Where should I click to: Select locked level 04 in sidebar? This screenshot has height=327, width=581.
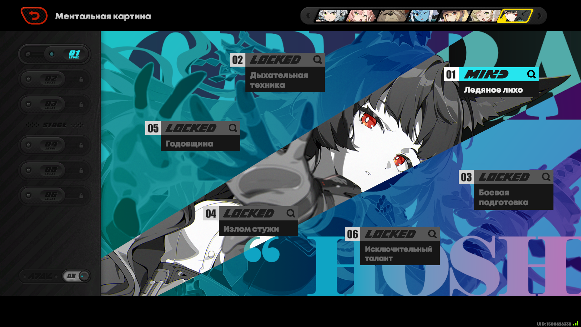[x=55, y=145]
